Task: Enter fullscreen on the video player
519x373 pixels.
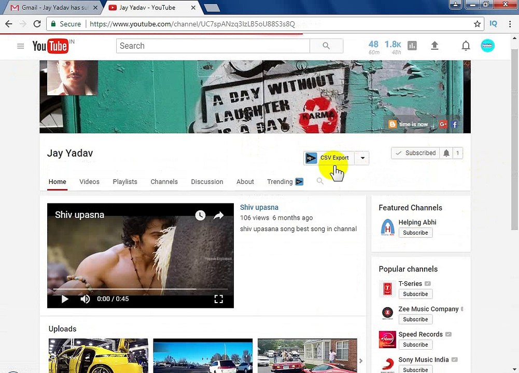Action: (218, 299)
